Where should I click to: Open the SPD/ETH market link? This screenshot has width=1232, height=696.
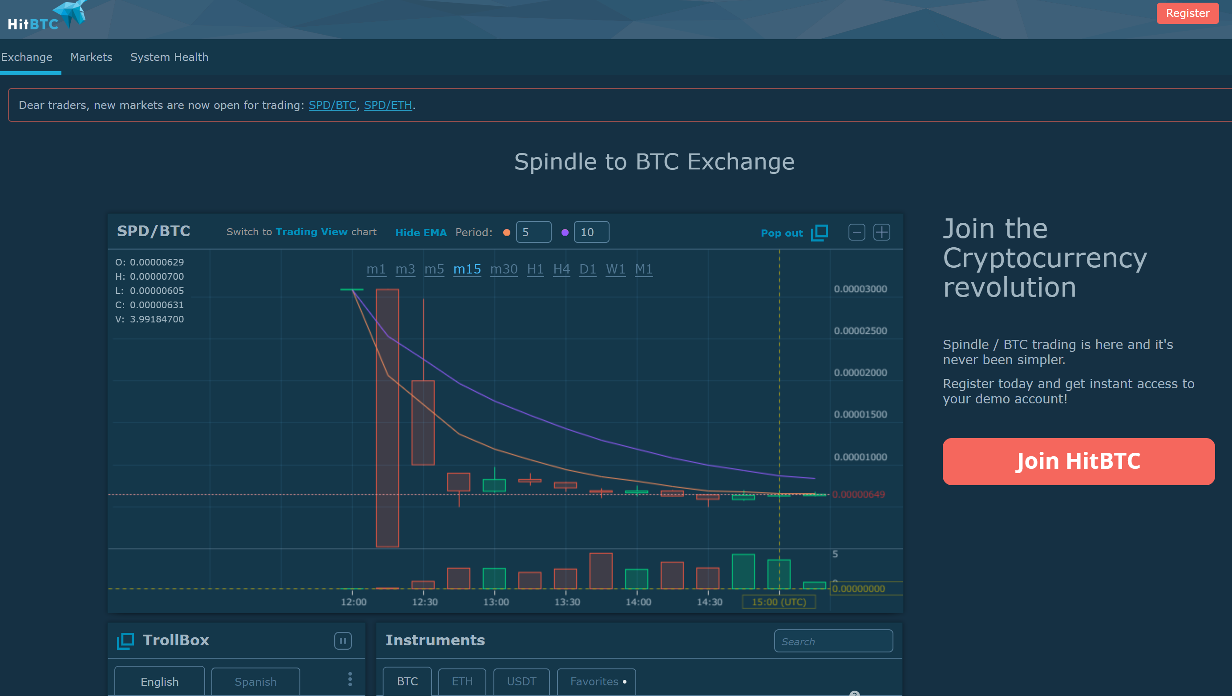(x=388, y=105)
